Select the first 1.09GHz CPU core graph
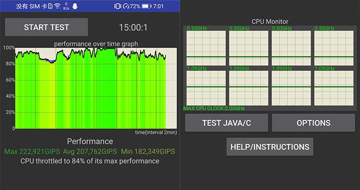 206,88
